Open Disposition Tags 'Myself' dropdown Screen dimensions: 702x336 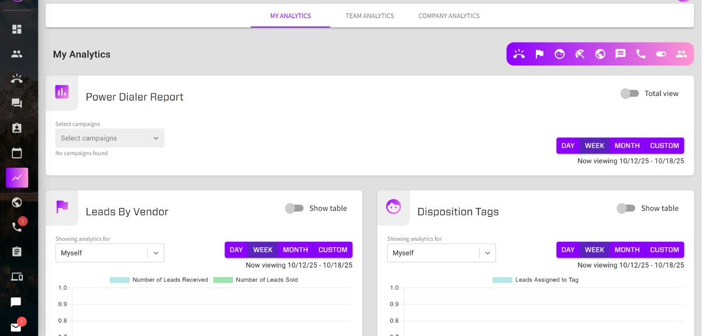coord(442,253)
